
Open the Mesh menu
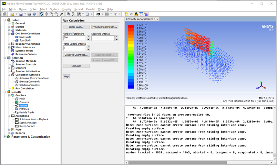tap(13, 9)
